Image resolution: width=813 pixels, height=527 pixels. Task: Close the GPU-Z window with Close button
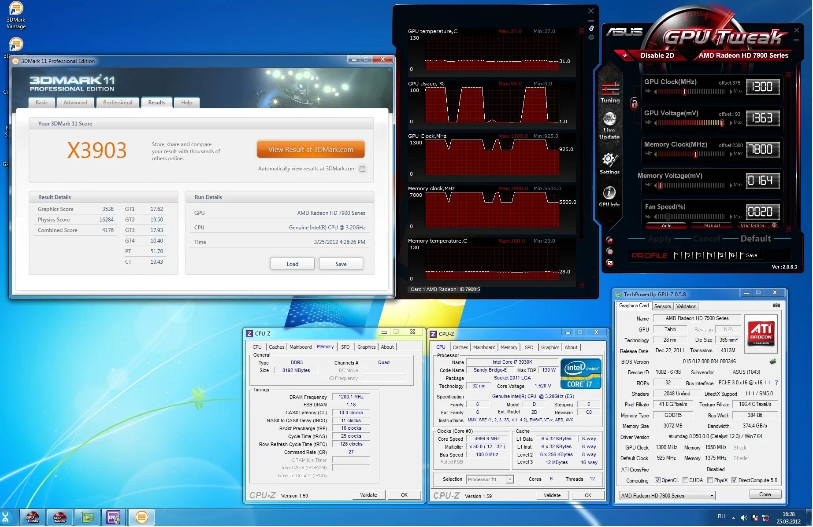pyautogui.click(x=765, y=494)
